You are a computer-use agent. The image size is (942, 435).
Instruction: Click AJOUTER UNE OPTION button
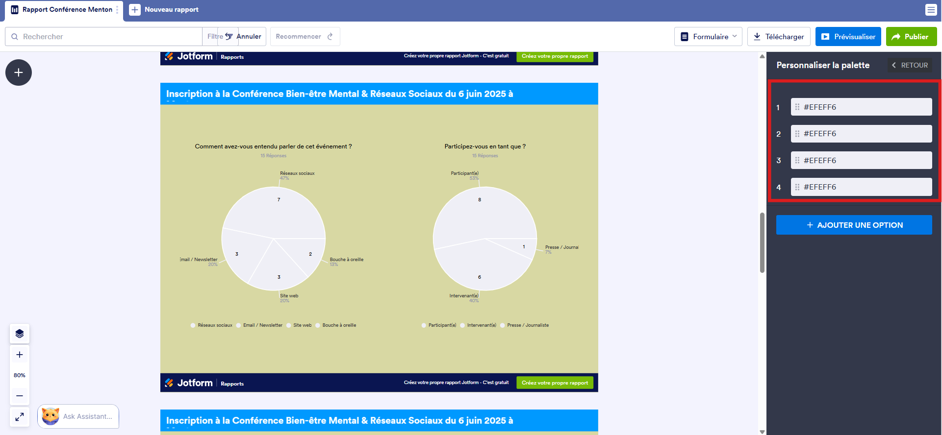pos(854,225)
